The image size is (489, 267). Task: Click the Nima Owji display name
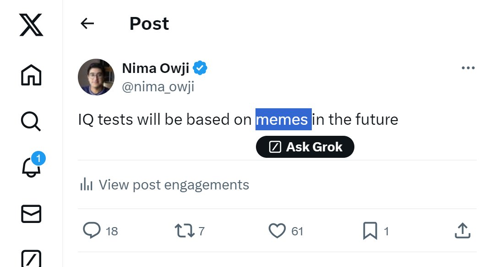pyautogui.click(x=155, y=68)
